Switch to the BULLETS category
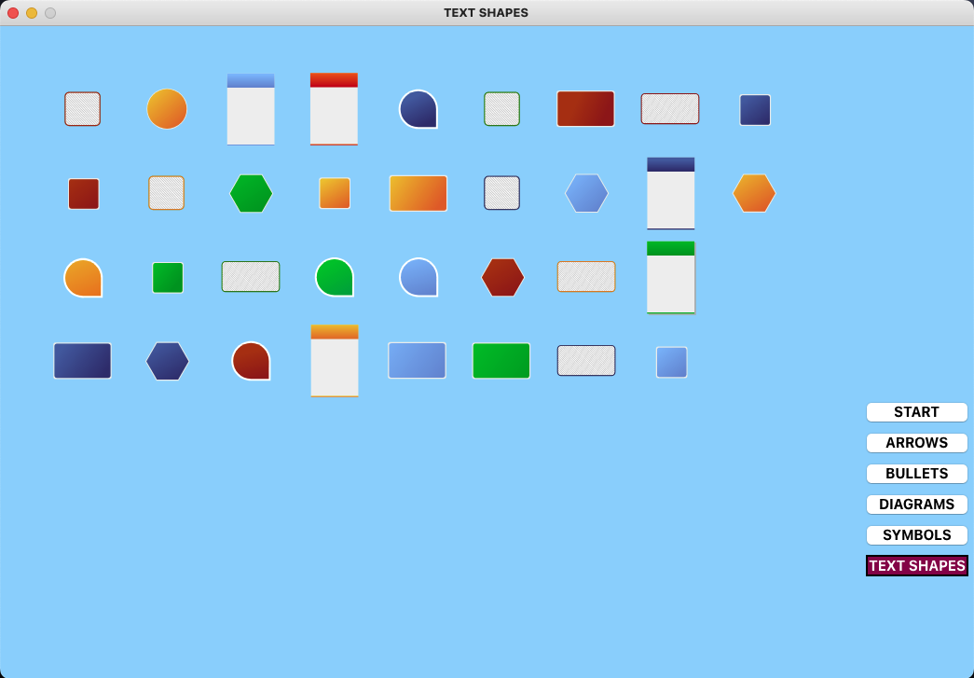Screen dimensions: 974x678 click(x=916, y=474)
